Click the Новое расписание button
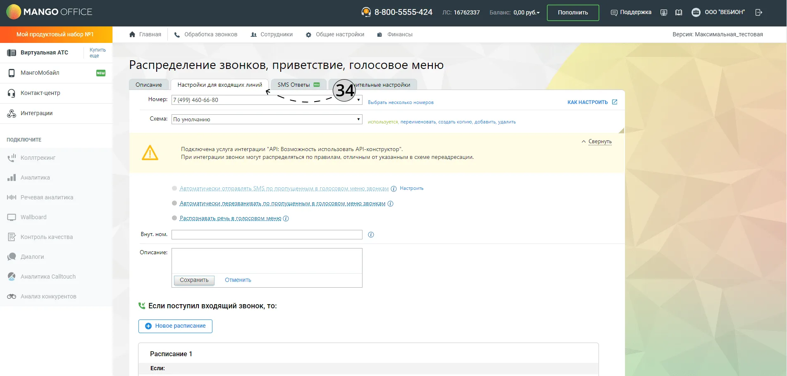Viewport: 787px width, 376px height. tap(175, 326)
